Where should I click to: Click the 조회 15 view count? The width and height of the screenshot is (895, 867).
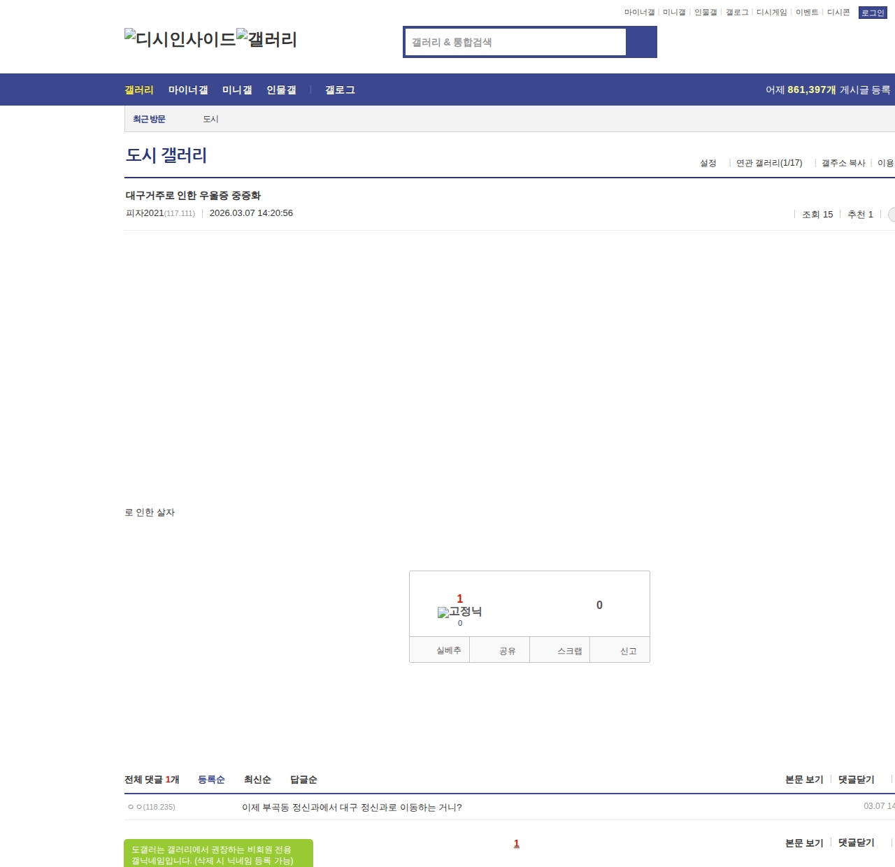click(x=817, y=214)
